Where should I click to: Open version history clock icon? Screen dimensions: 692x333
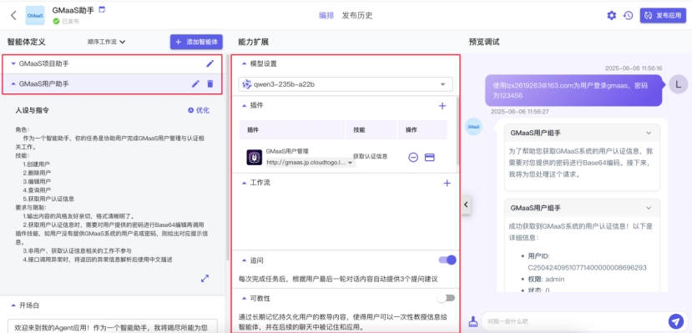(x=628, y=15)
